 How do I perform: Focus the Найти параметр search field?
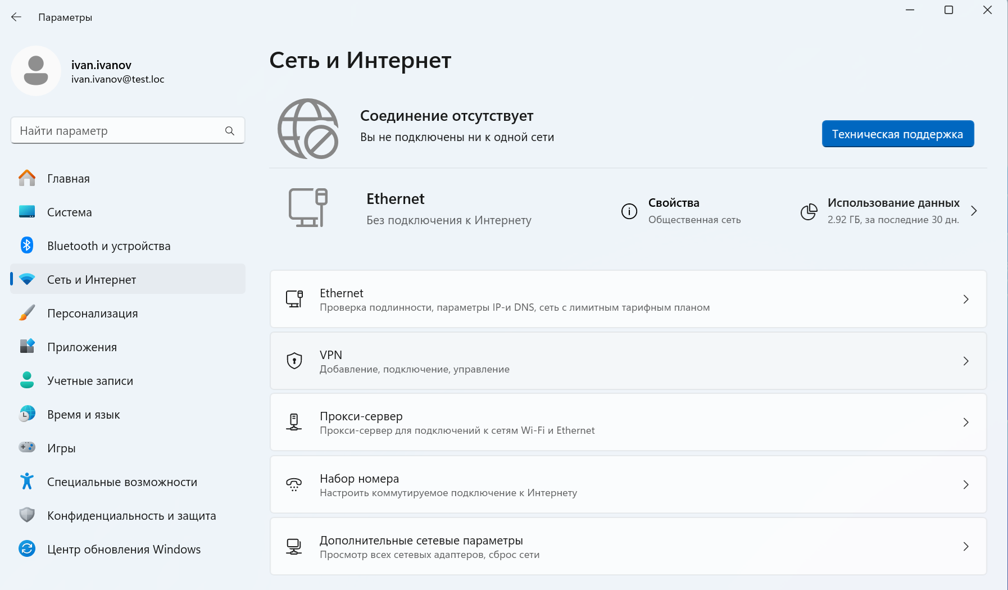tap(118, 131)
